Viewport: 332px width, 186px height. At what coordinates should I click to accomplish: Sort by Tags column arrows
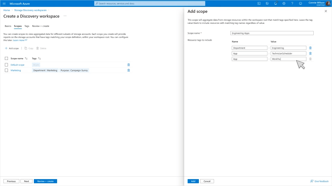click(39, 59)
